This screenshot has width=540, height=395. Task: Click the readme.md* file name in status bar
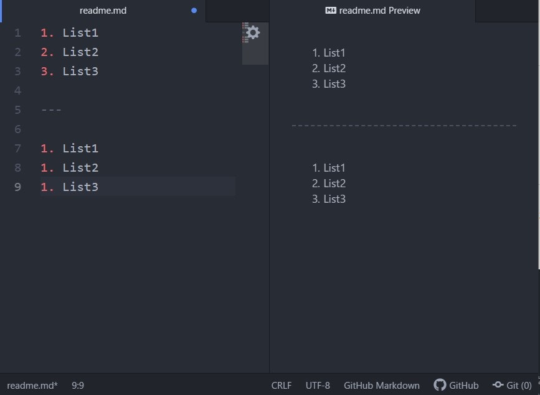point(32,386)
